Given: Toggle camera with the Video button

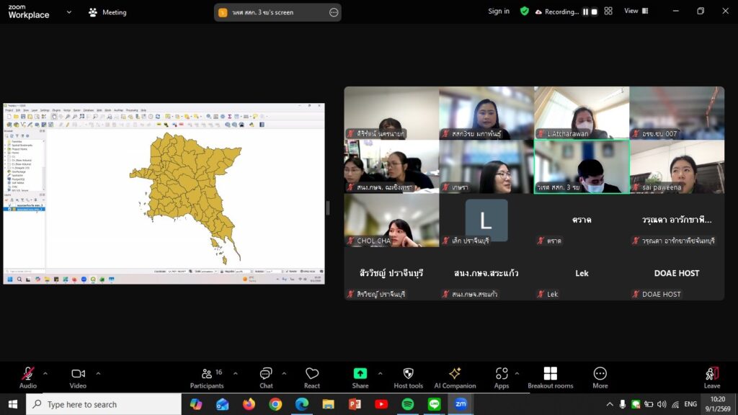Looking at the screenshot, I should click(78, 377).
